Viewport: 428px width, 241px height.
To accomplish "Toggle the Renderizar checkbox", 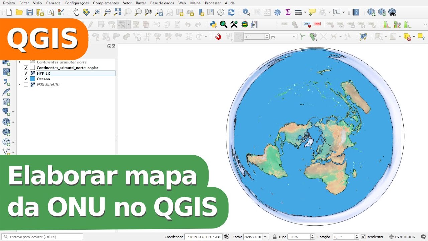I will pyautogui.click(x=363, y=237).
